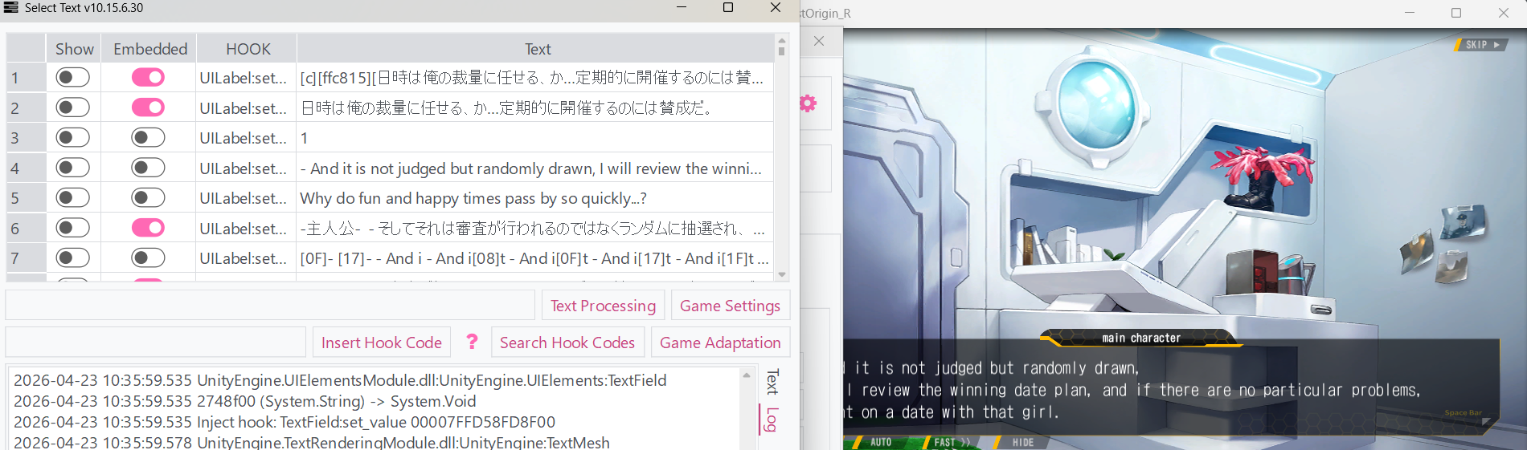Click hook table scrollbar up arrow
Screen dimensions: 1527x450
point(781,39)
